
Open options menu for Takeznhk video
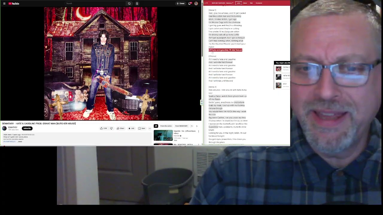(198, 131)
